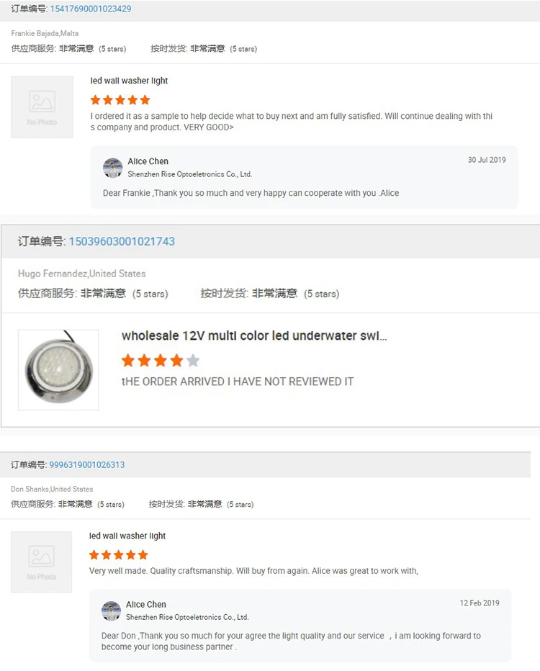Click Alice Chen's name in the 30 Jul 2019 reply
Image resolution: width=540 pixels, height=671 pixels.
(x=148, y=162)
